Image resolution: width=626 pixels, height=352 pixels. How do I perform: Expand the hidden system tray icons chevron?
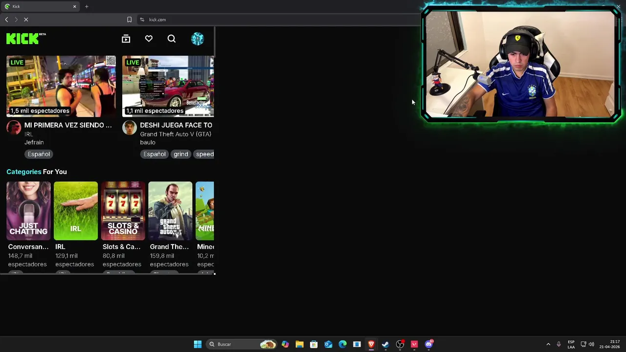click(x=548, y=344)
